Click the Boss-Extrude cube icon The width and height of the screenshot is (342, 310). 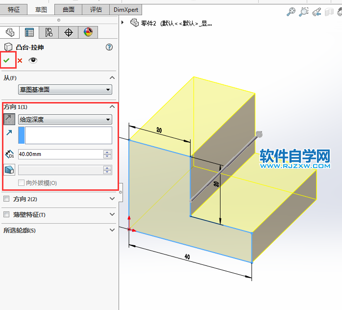8,47
